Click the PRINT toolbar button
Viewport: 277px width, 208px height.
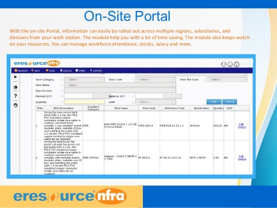pyautogui.click(x=80, y=70)
